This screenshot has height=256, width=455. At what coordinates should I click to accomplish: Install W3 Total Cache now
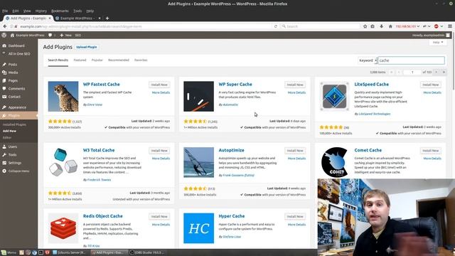click(159, 151)
